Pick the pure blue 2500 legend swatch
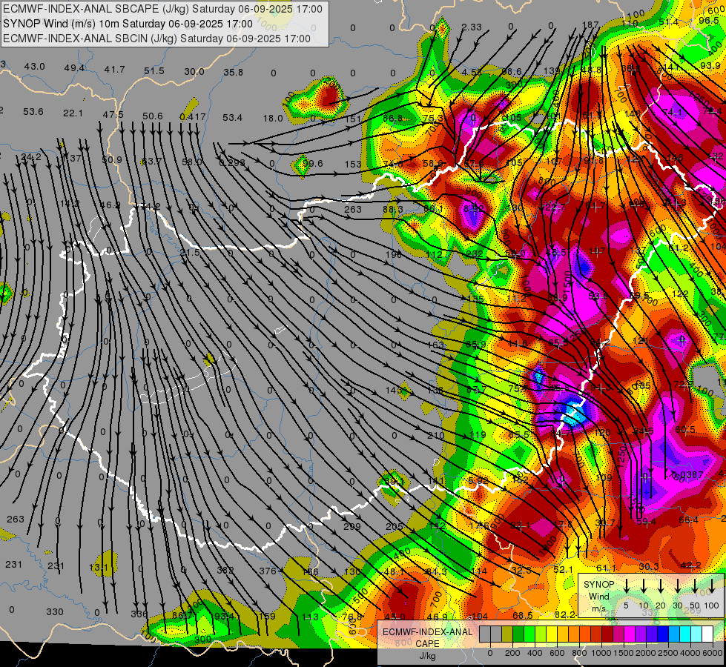726x667 pixels. pyautogui.click(x=663, y=634)
